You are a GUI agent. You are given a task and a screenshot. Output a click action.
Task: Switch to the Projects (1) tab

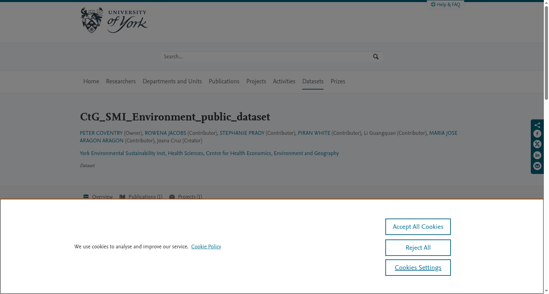click(186, 196)
